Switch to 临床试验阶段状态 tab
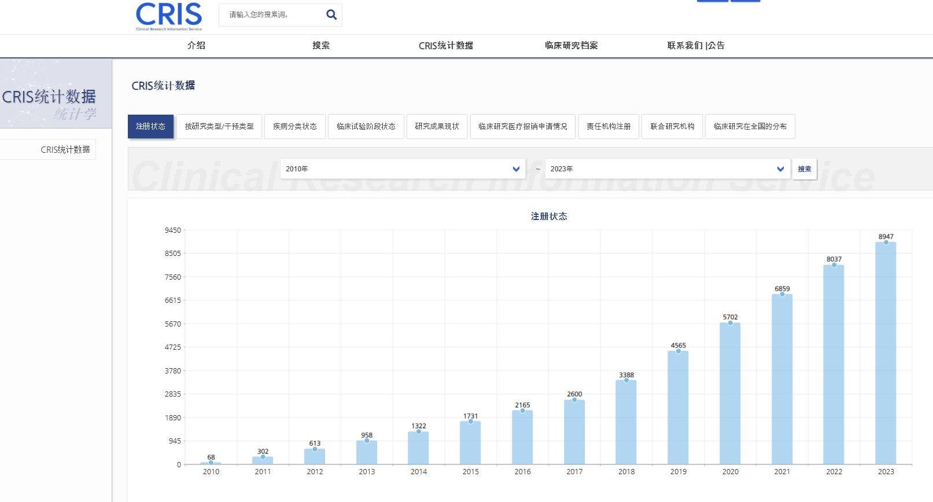 pyautogui.click(x=366, y=126)
